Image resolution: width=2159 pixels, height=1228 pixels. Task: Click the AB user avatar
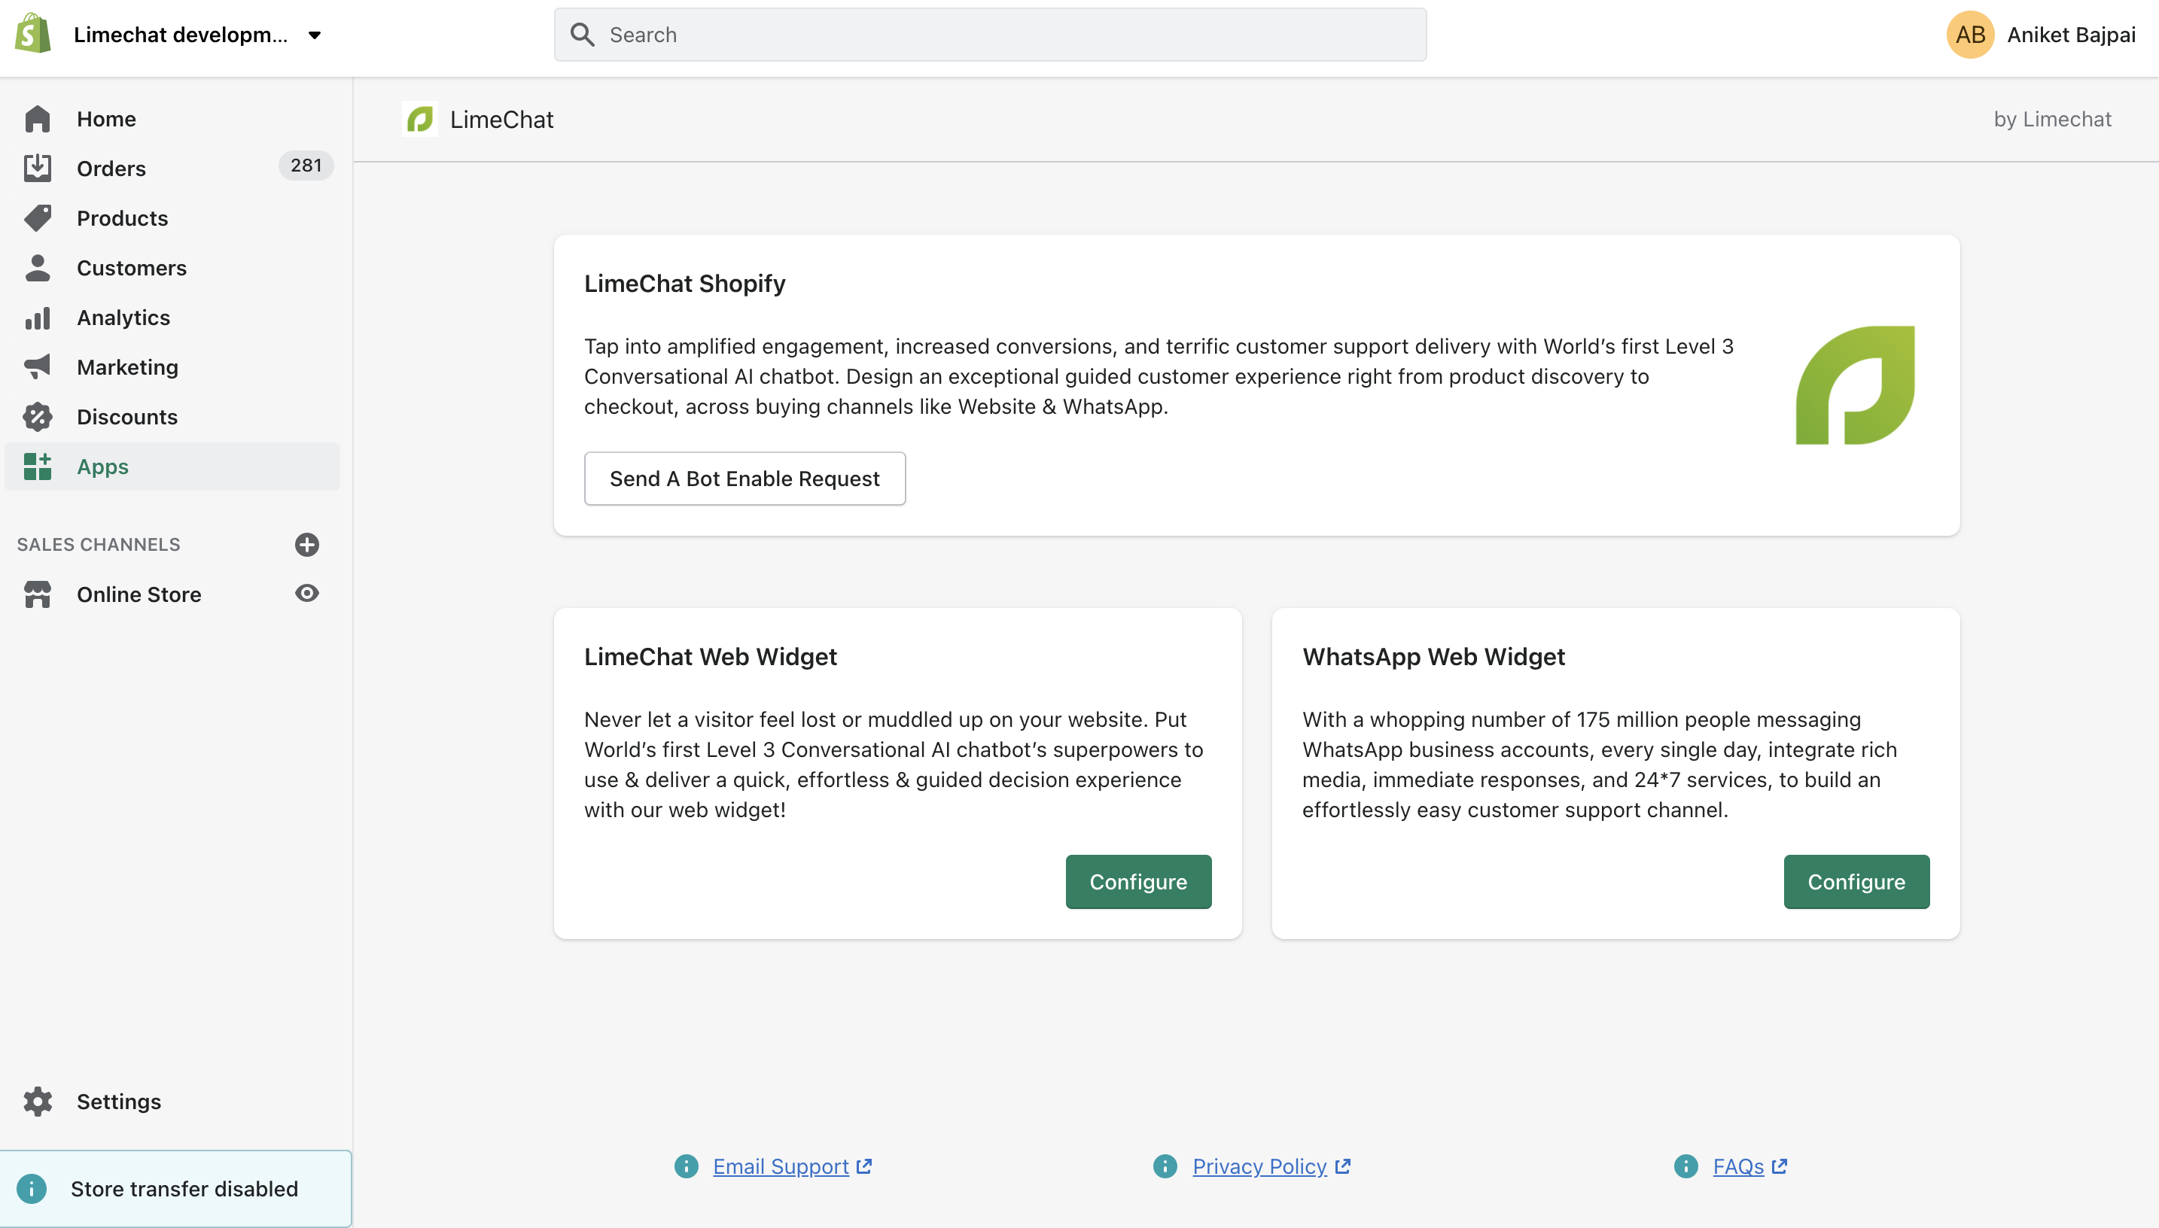click(1970, 35)
